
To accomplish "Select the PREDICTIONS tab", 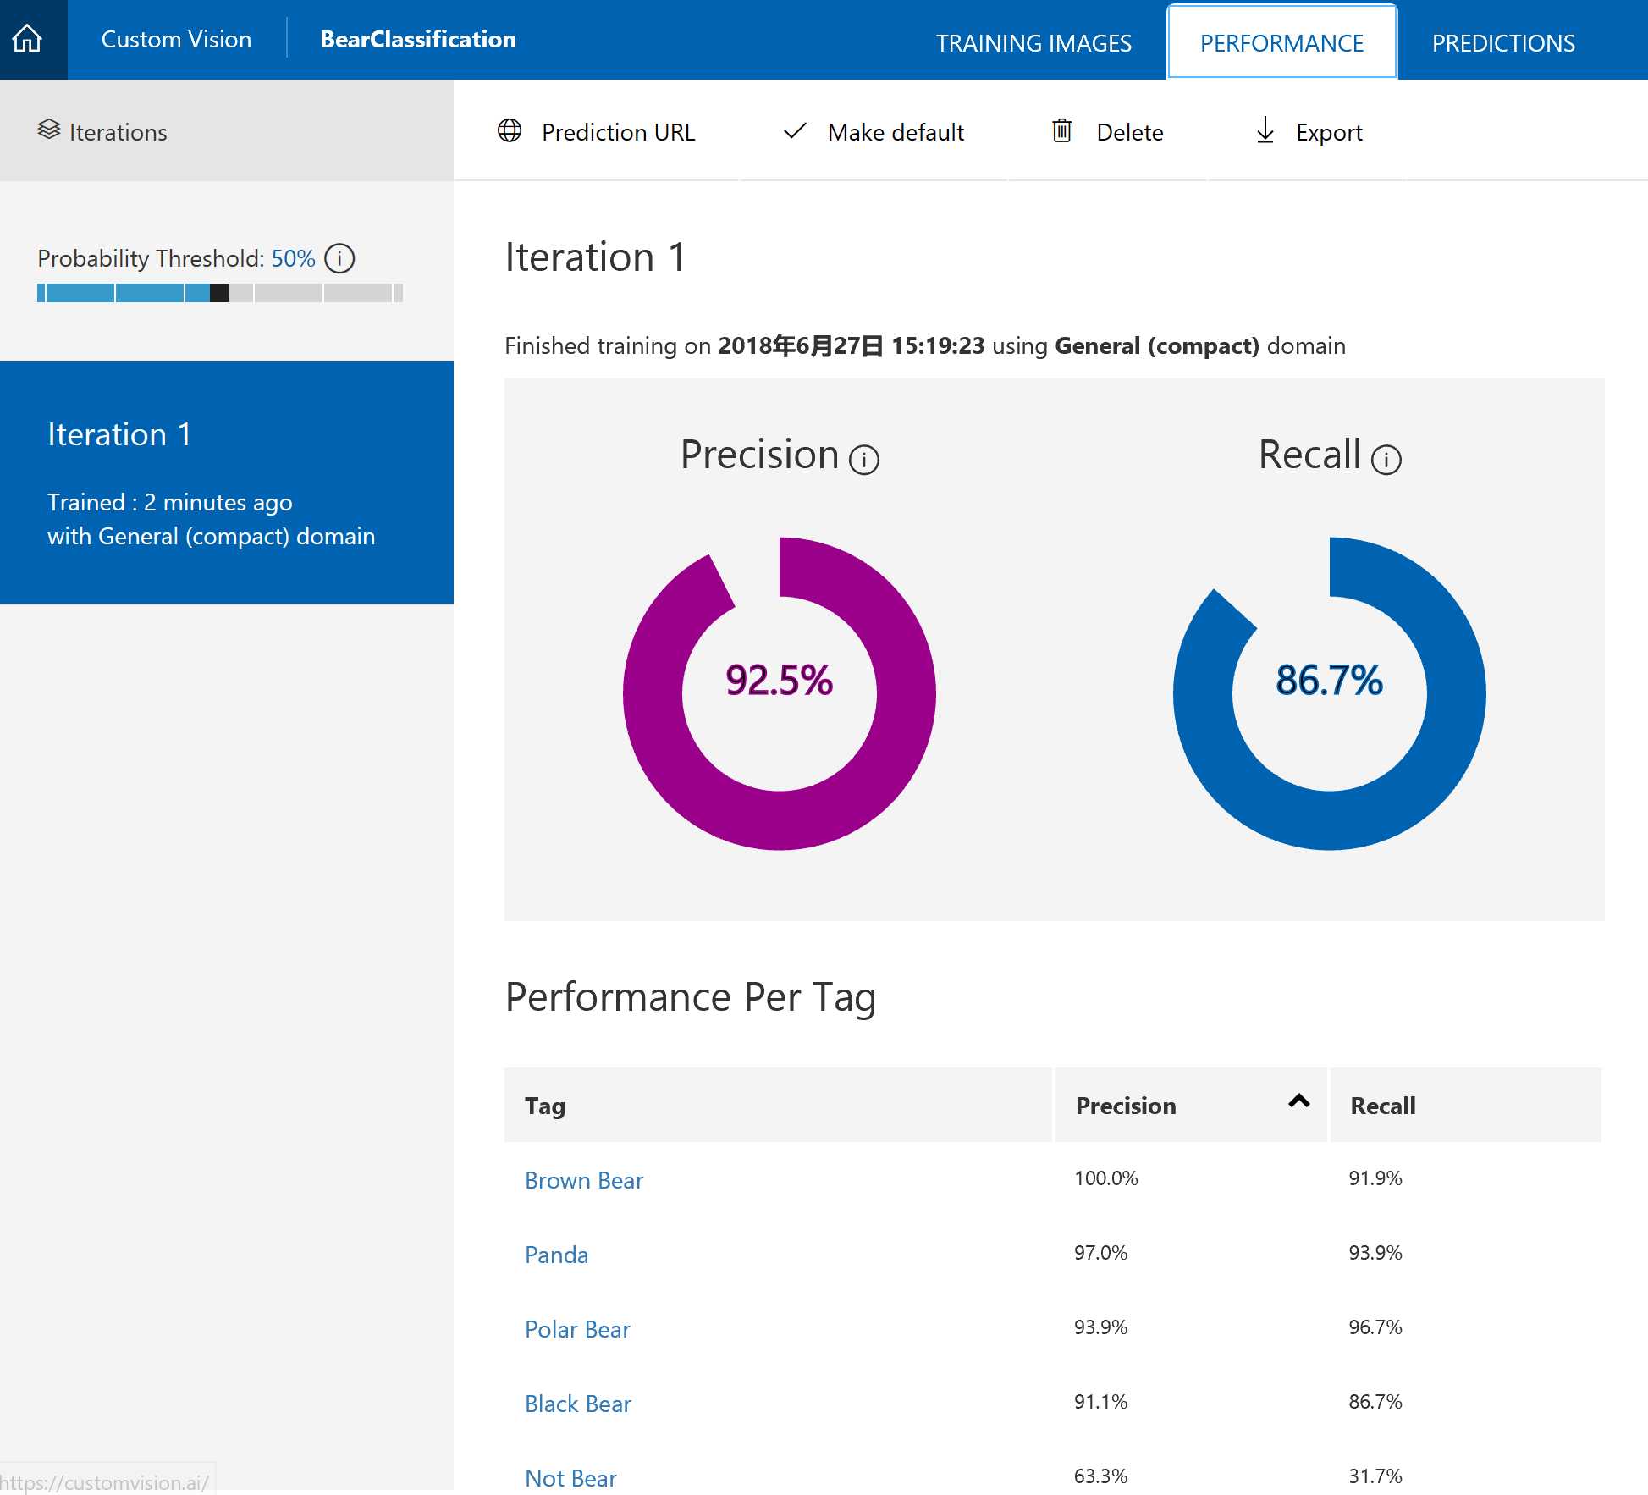I will [x=1503, y=41].
